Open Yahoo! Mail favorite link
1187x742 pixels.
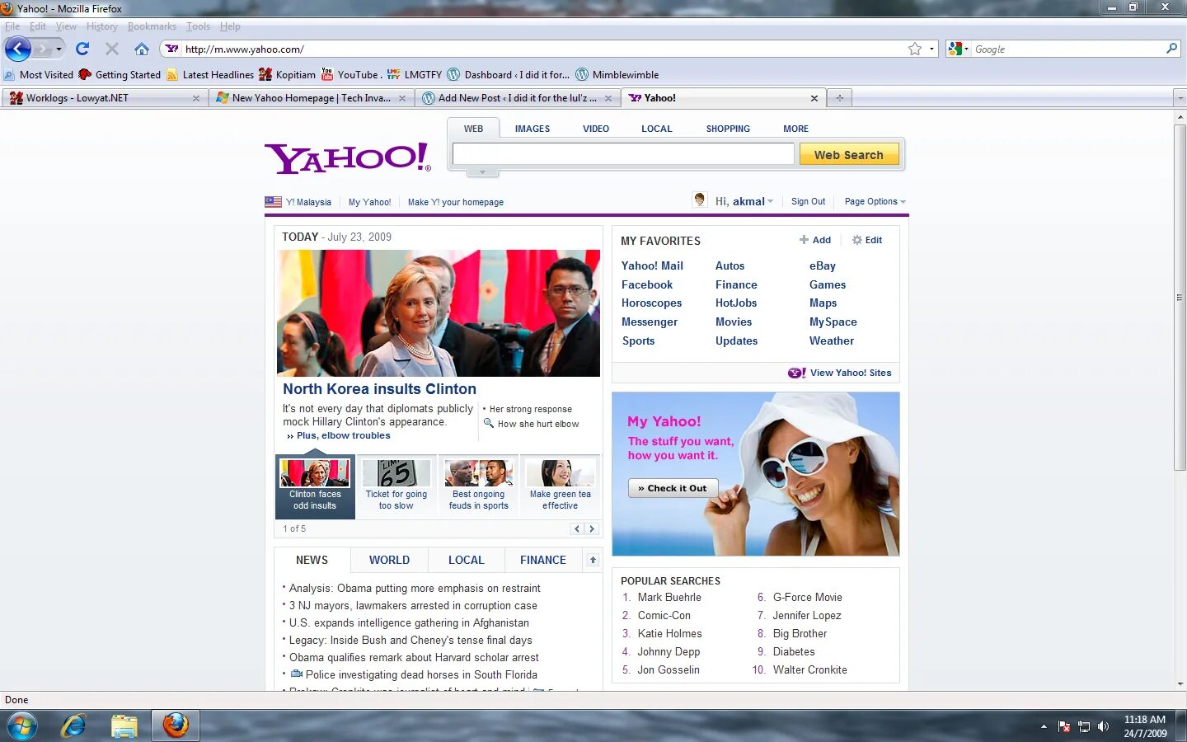click(x=652, y=265)
